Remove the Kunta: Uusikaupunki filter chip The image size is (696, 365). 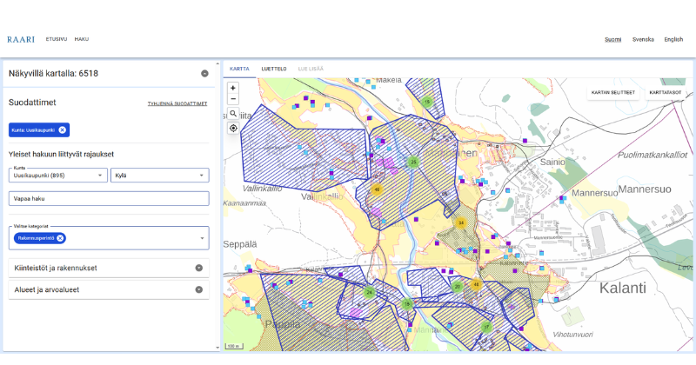(62, 129)
